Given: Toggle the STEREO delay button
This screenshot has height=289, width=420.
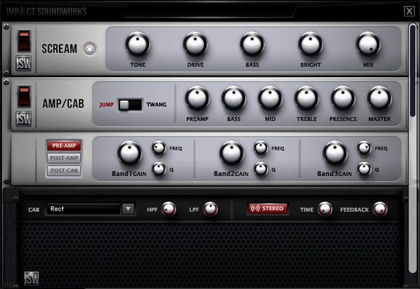Looking at the screenshot, I should point(268,208).
